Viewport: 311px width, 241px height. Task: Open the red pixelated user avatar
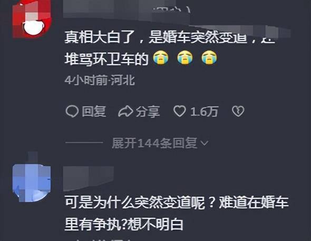tap(32, 19)
